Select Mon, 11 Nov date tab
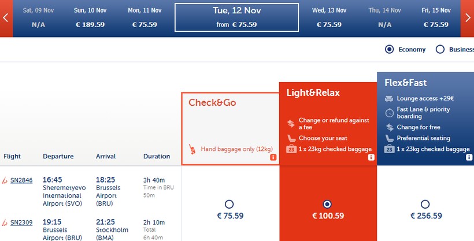 pyautogui.click(x=144, y=17)
